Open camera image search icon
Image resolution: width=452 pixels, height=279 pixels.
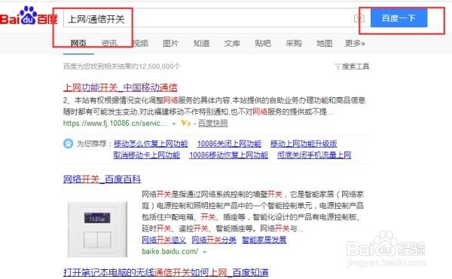[x=359, y=18]
